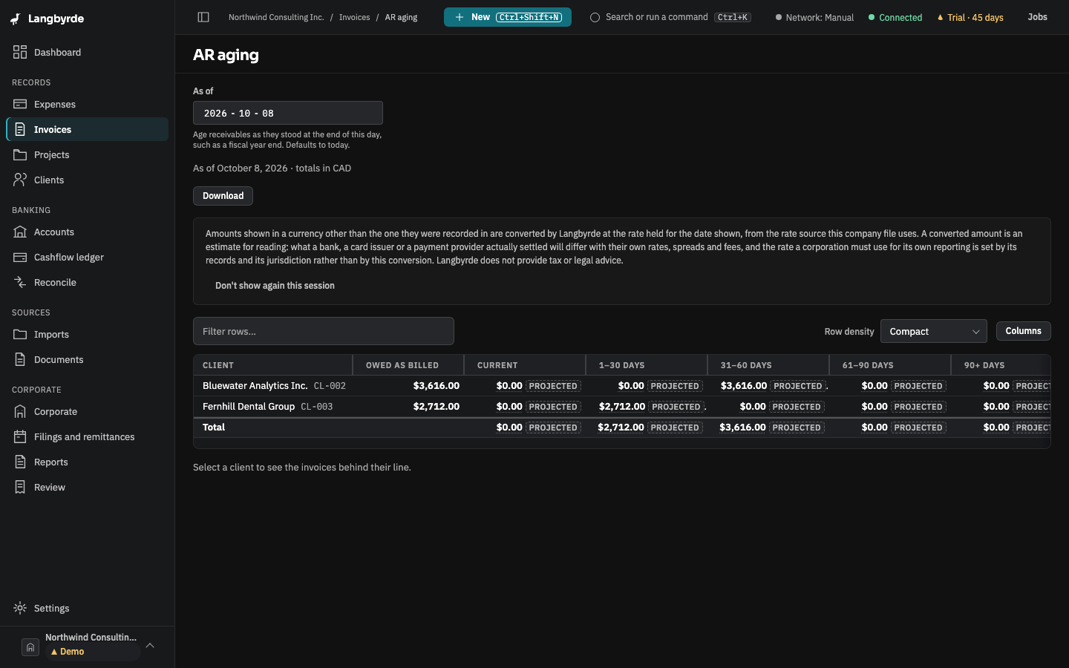Click Don't show again this session
The image size is (1069, 668).
(275, 286)
